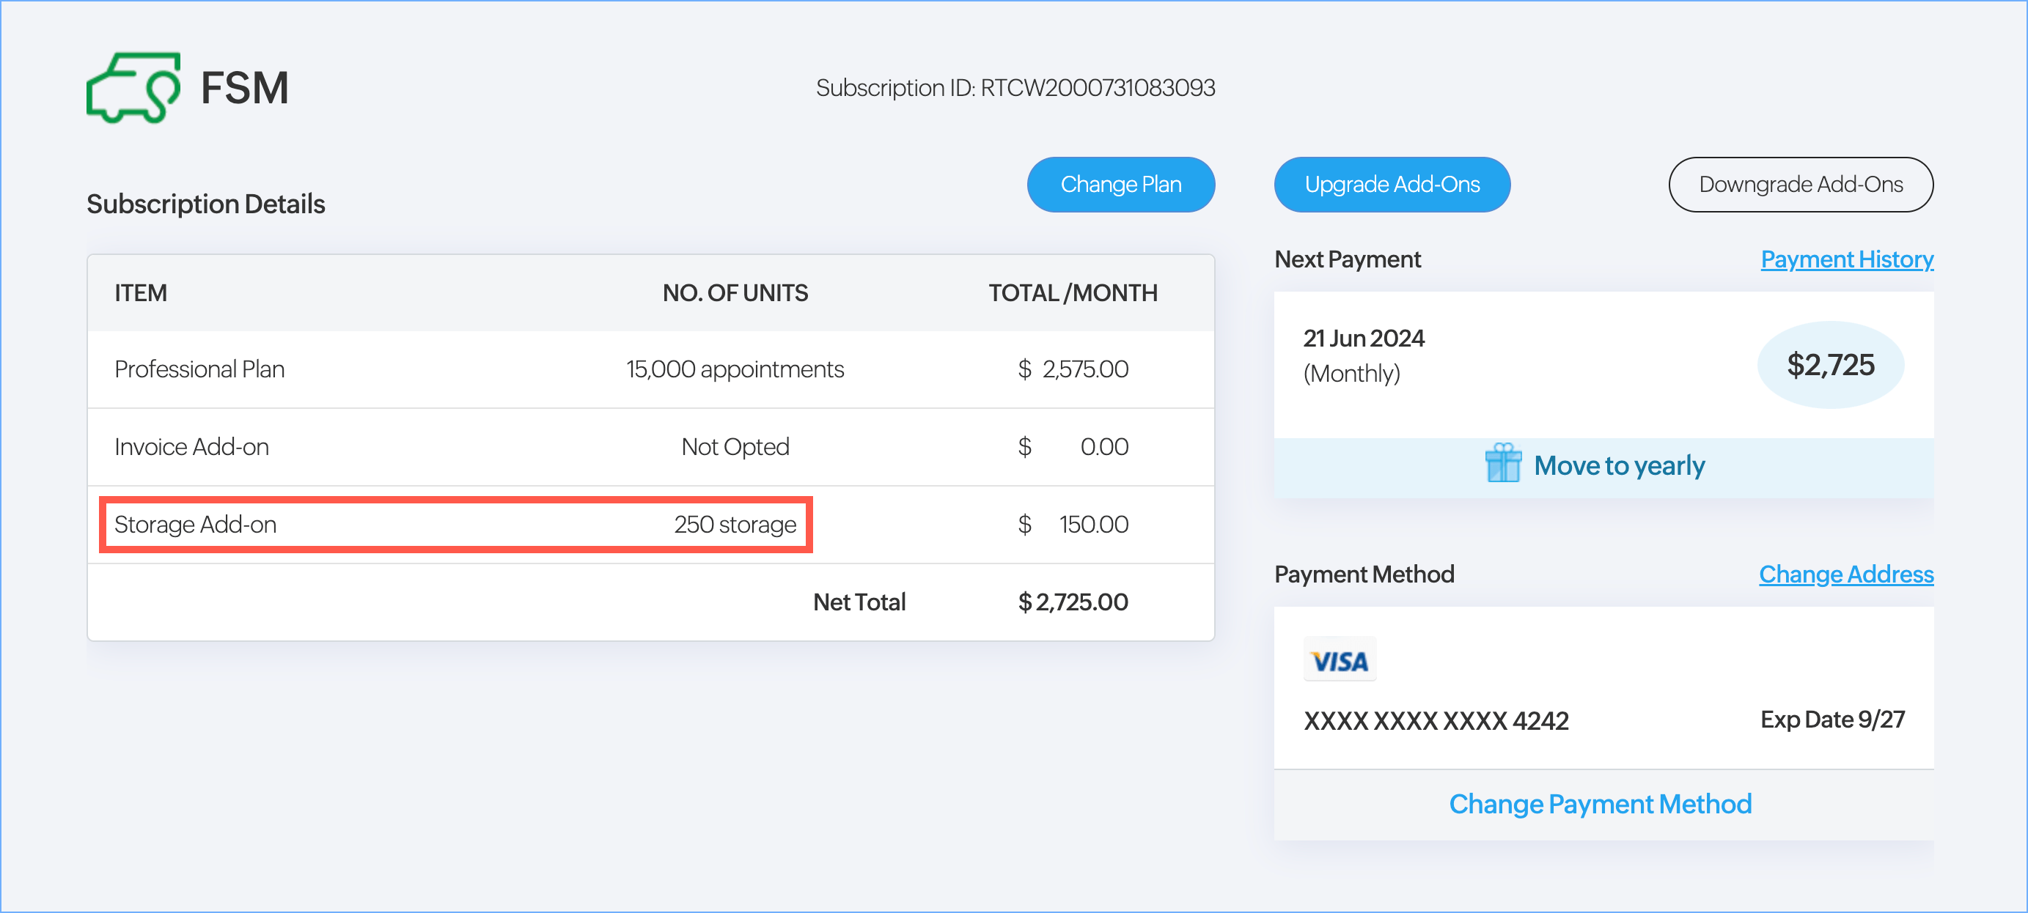This screenshot has height=913, width=2028.
Task: Click the VISA card logo
Action: [1340, 660]
